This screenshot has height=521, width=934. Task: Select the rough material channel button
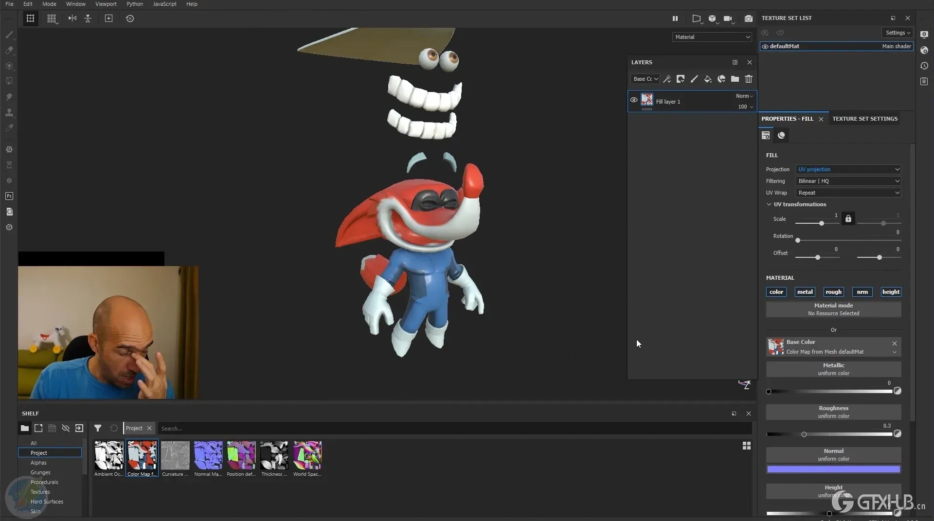coord(834,292)
